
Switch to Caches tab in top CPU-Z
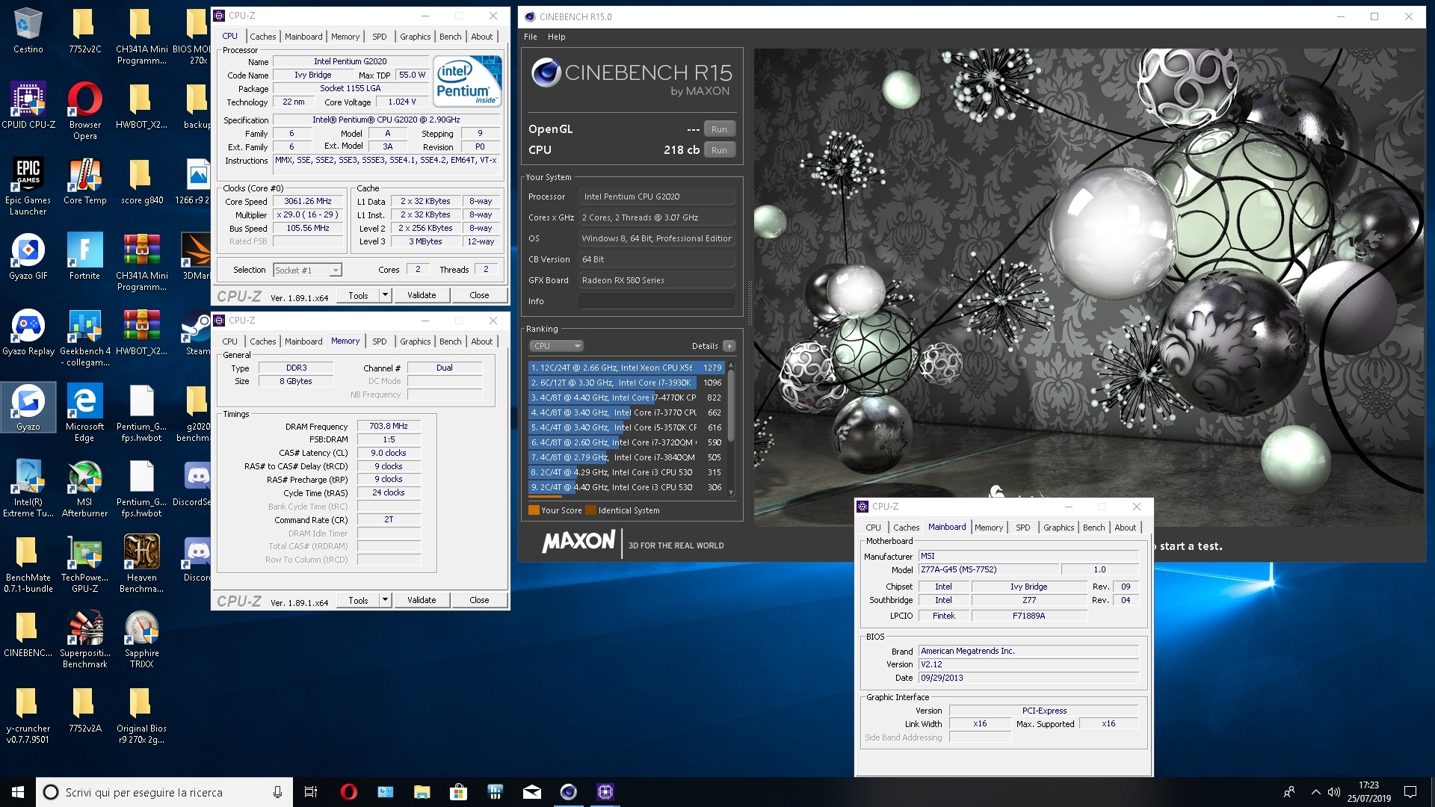pos(262,37)
